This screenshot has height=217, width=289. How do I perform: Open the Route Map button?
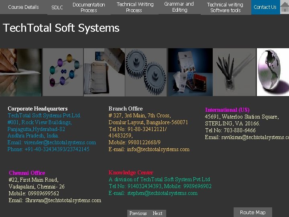pos(253,213)
